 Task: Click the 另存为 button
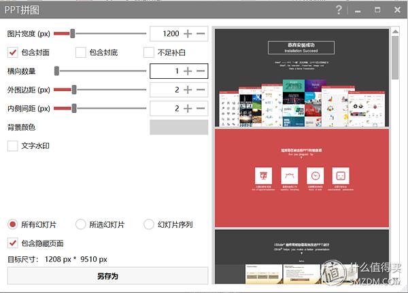(107, 276)
